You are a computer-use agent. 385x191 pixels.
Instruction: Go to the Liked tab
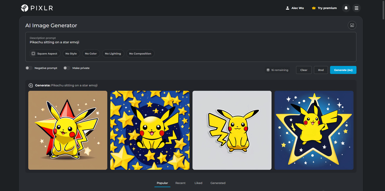[x=198, y=183]
